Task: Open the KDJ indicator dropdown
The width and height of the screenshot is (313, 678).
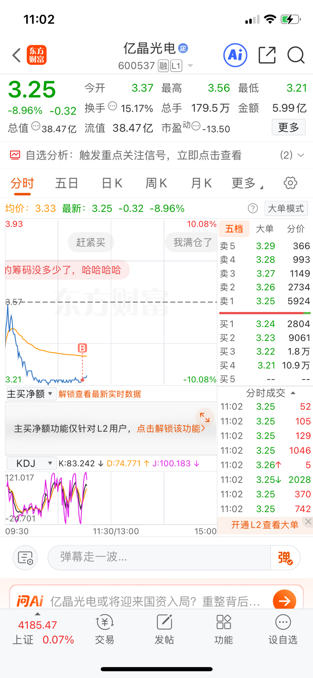Action: pyautogui.click(x=31, y=464)
